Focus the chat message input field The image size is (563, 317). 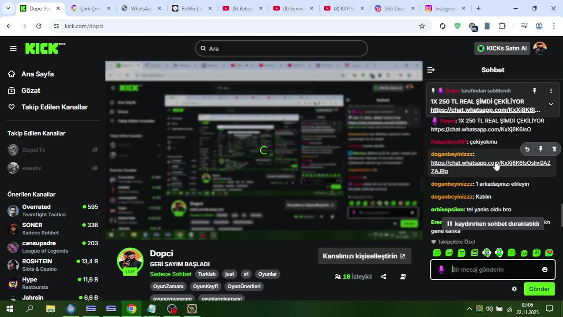pos(493,269)
